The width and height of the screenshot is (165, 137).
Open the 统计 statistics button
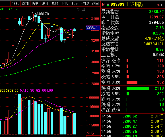[x=45, y=3]
